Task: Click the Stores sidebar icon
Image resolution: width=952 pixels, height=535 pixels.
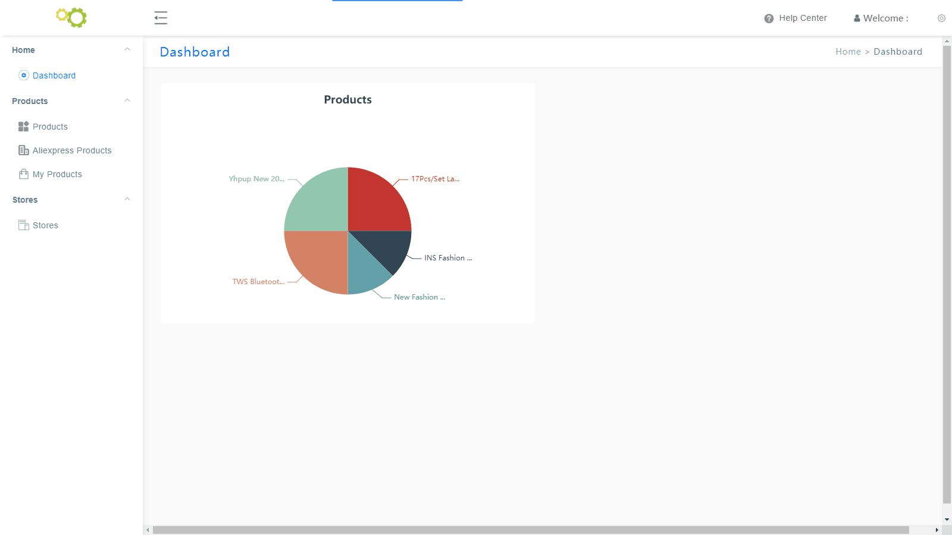Action: [x=24, y=225]
